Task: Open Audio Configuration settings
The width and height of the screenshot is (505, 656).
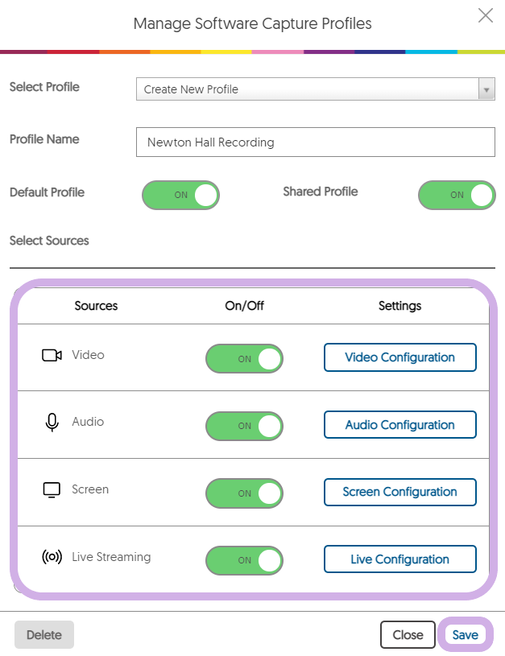Action: click(x=400, y=425)
